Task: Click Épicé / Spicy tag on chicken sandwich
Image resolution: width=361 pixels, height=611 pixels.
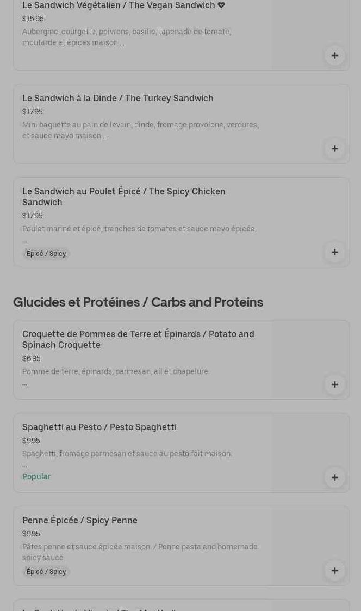Action: [46, 254]
